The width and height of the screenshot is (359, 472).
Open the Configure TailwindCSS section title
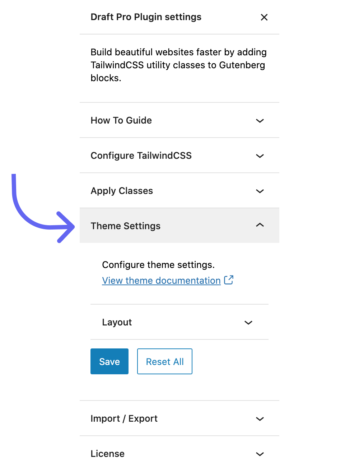[141, 156]
